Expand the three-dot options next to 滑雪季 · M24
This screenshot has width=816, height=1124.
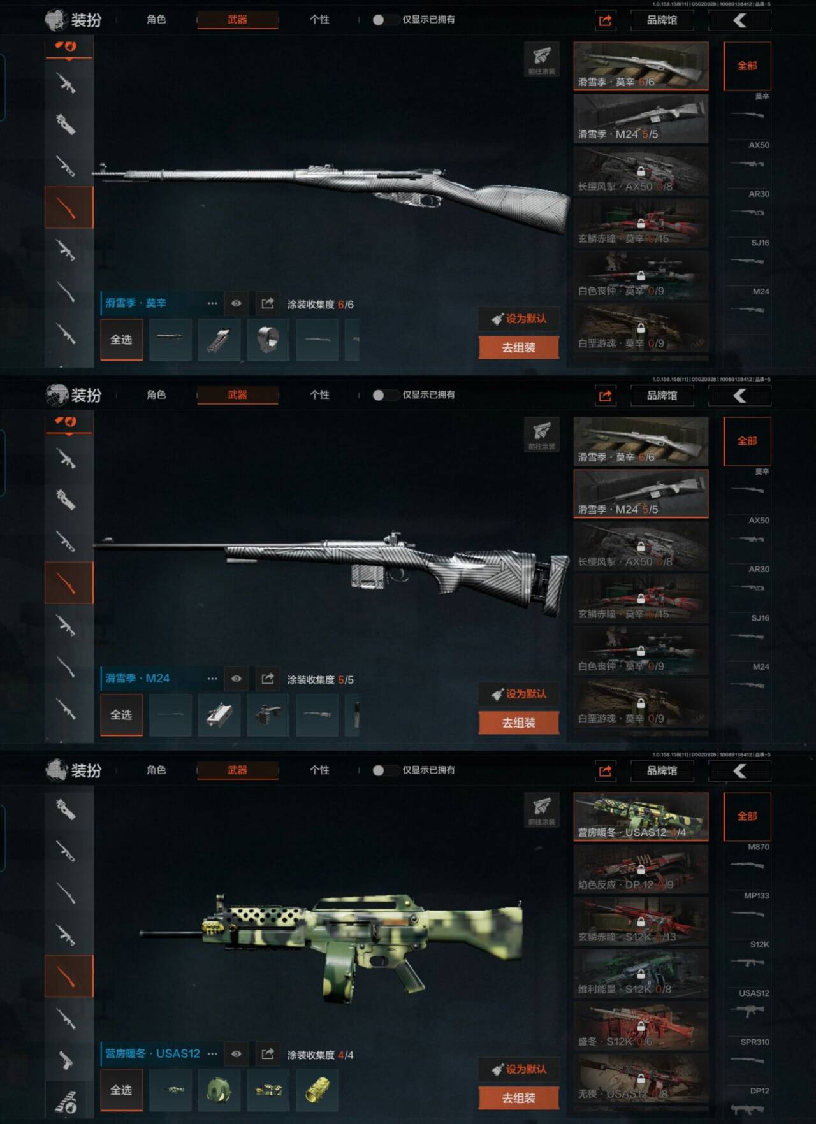(x=212, y=679)
